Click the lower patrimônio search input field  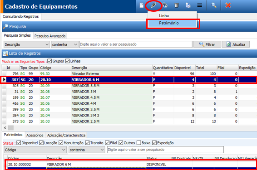click(x=165, y=150)
